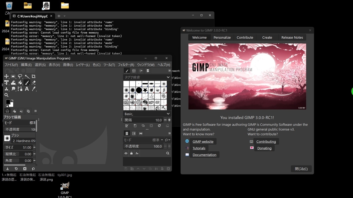Viewport: 353px width, 198px height.
Task: Open the Undo History tab
Action: 21,111
